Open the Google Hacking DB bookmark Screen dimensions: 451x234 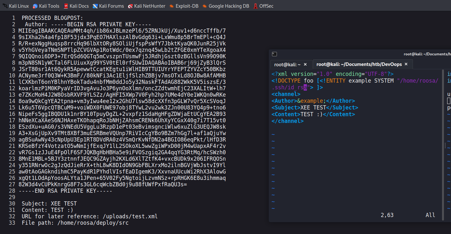pos(226,6)
